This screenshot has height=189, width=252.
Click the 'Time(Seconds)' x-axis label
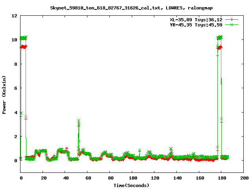(x=131, y=185)
